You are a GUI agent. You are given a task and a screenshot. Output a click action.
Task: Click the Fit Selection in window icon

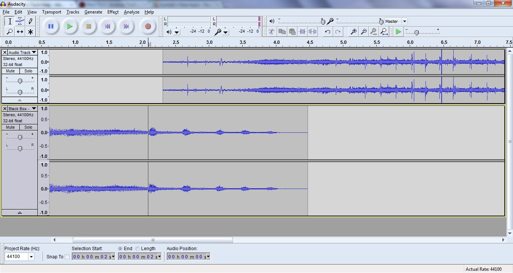(x=374, y=32)
